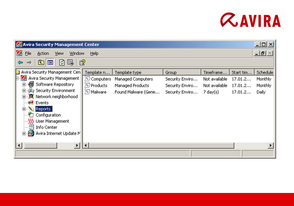This screenshot has height=206, width=294.
Task: Select the Computers template row
Action: coord(178,79)
